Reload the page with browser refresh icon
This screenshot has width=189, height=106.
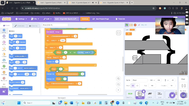coord(12,8)
